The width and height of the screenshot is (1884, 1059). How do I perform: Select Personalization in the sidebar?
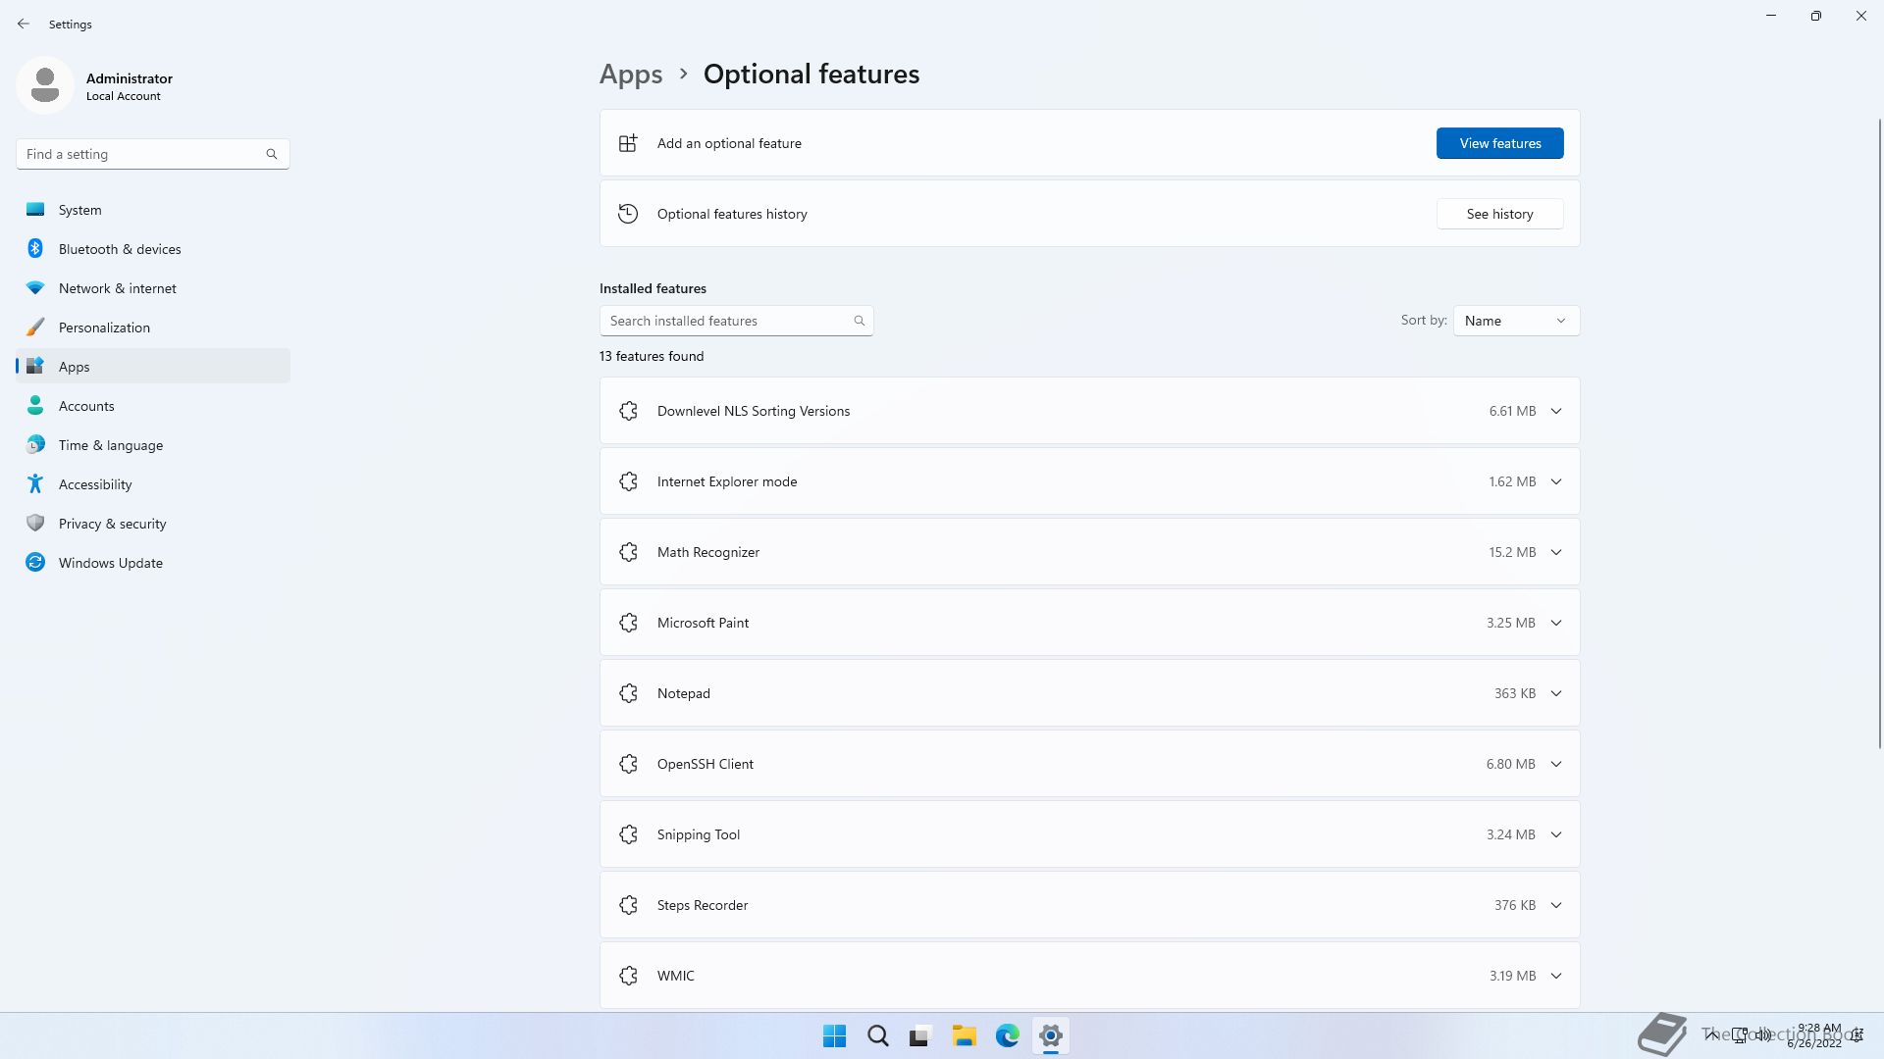(153, 328)
